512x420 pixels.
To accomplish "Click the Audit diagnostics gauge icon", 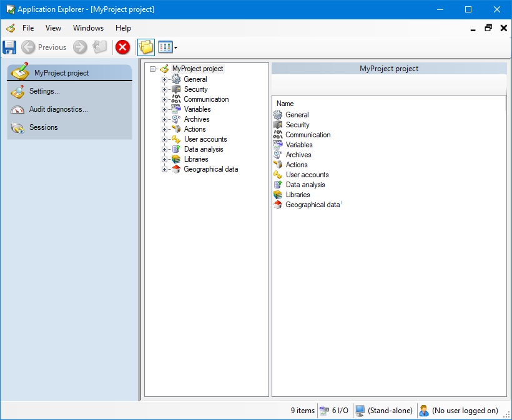I will tap(17, 110).
